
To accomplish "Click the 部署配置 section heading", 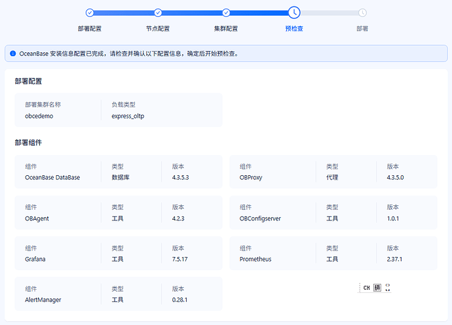I will tap(28, 81).
